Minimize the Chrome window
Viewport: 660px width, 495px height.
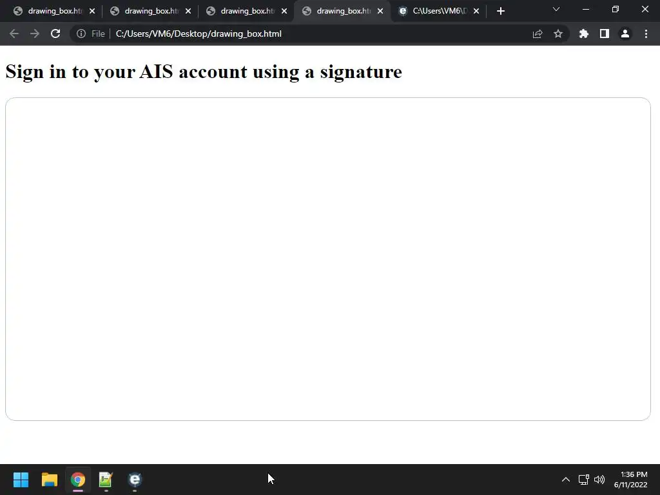(585, 9)
